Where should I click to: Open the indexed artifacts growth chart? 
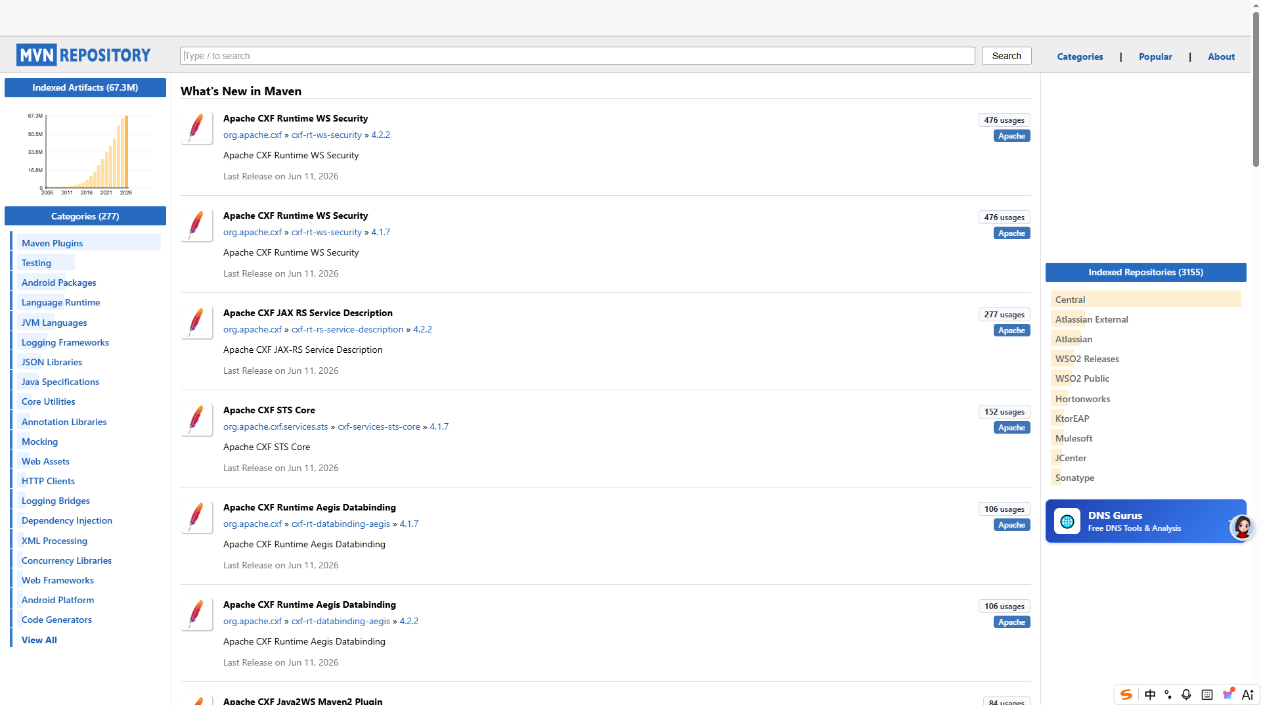point(89,154)
